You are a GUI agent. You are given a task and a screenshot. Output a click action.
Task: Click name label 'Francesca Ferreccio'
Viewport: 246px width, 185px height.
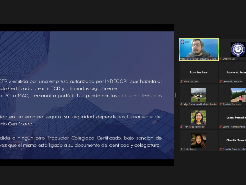(194, 127)
